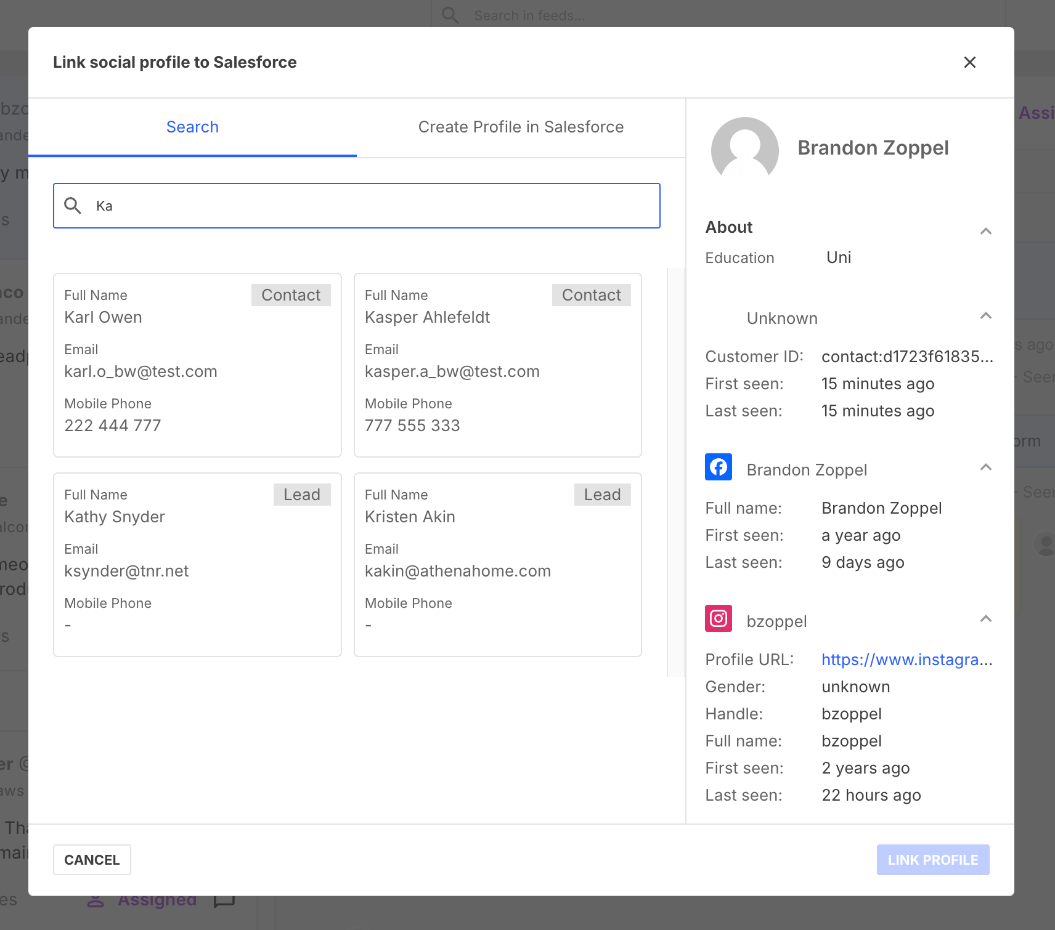The height and width of the screenshot is (930, 1055).
Task: Click phone number 777 555 333
Action: tap(412, 426)
